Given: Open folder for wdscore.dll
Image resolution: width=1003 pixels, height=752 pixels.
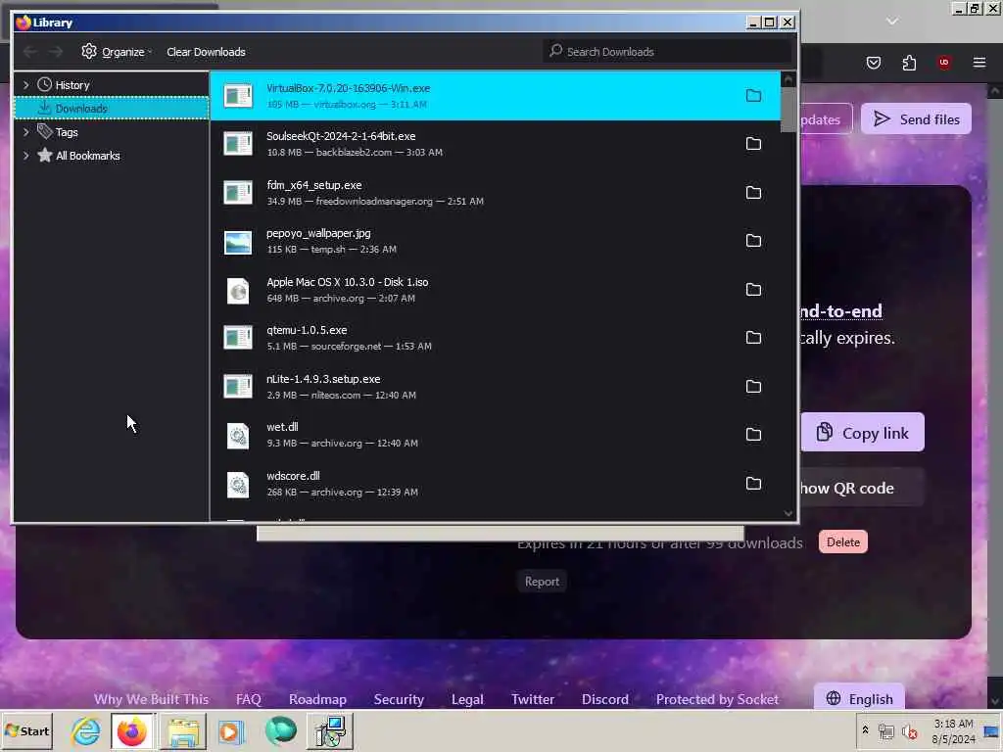Looking at the screenshot, I should (753, 483).
